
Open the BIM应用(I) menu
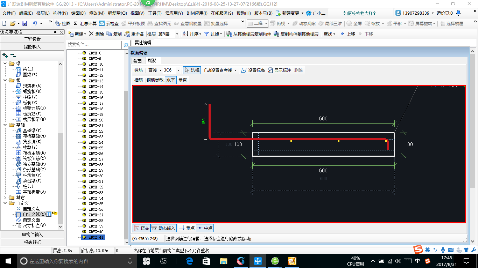(x=197, y=13)
